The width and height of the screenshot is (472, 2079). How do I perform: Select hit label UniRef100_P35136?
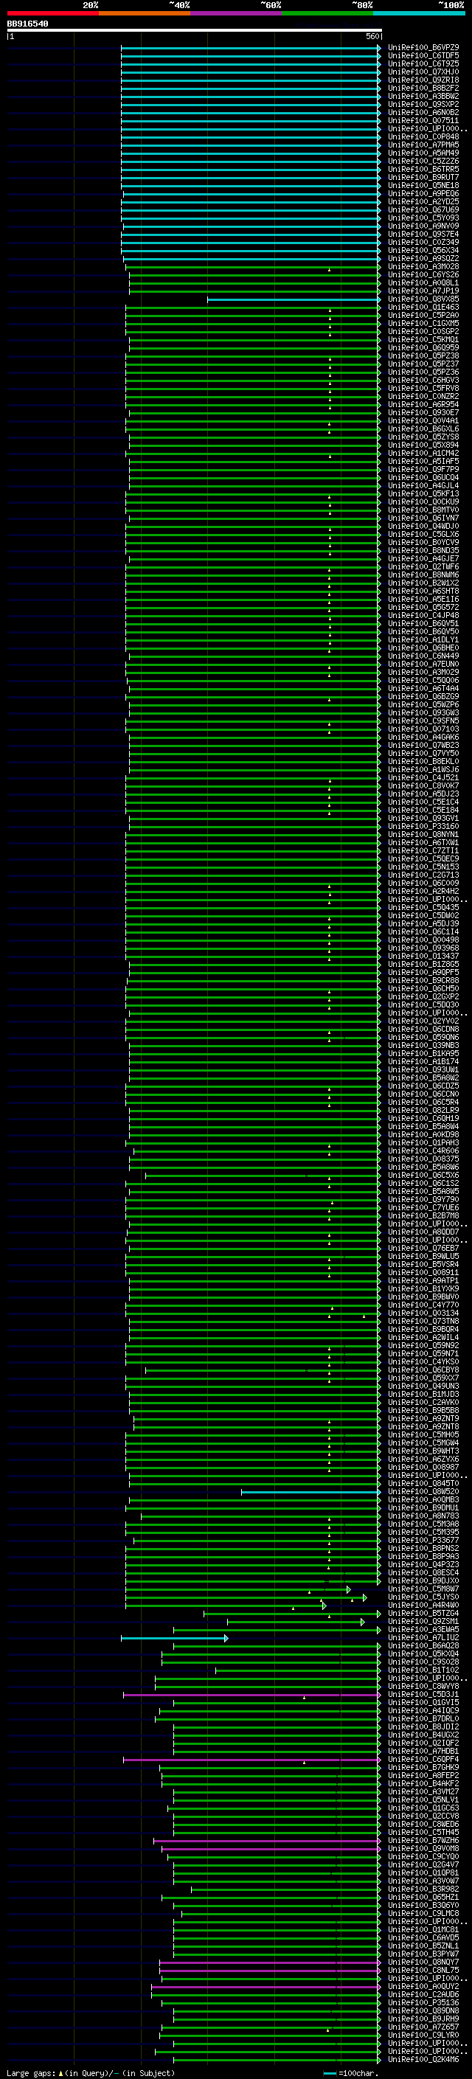click(423, 2002)
